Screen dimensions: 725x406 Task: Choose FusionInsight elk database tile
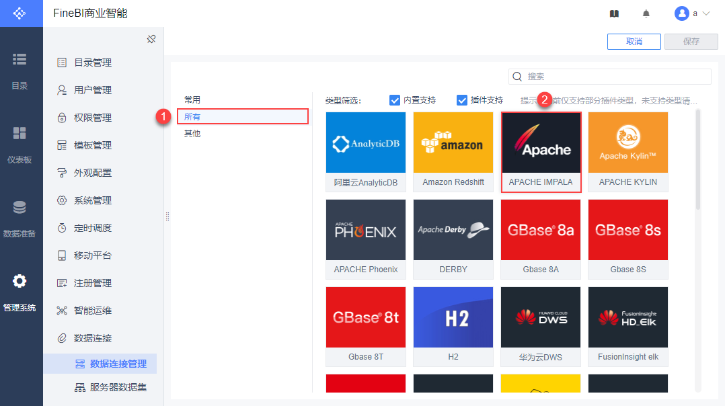(x=628, y=326)
